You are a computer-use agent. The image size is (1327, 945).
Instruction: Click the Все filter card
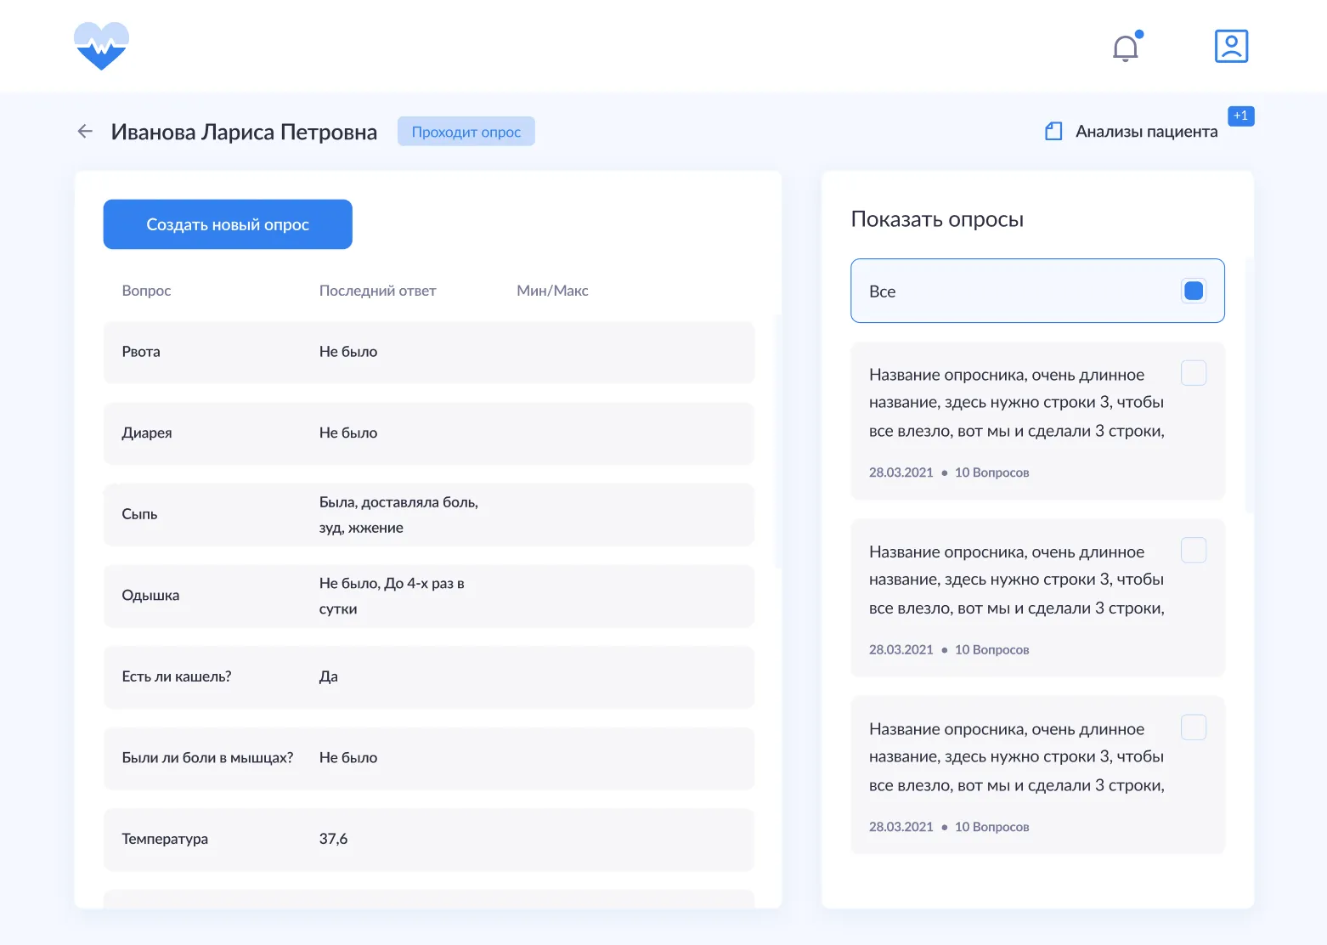1037,291
